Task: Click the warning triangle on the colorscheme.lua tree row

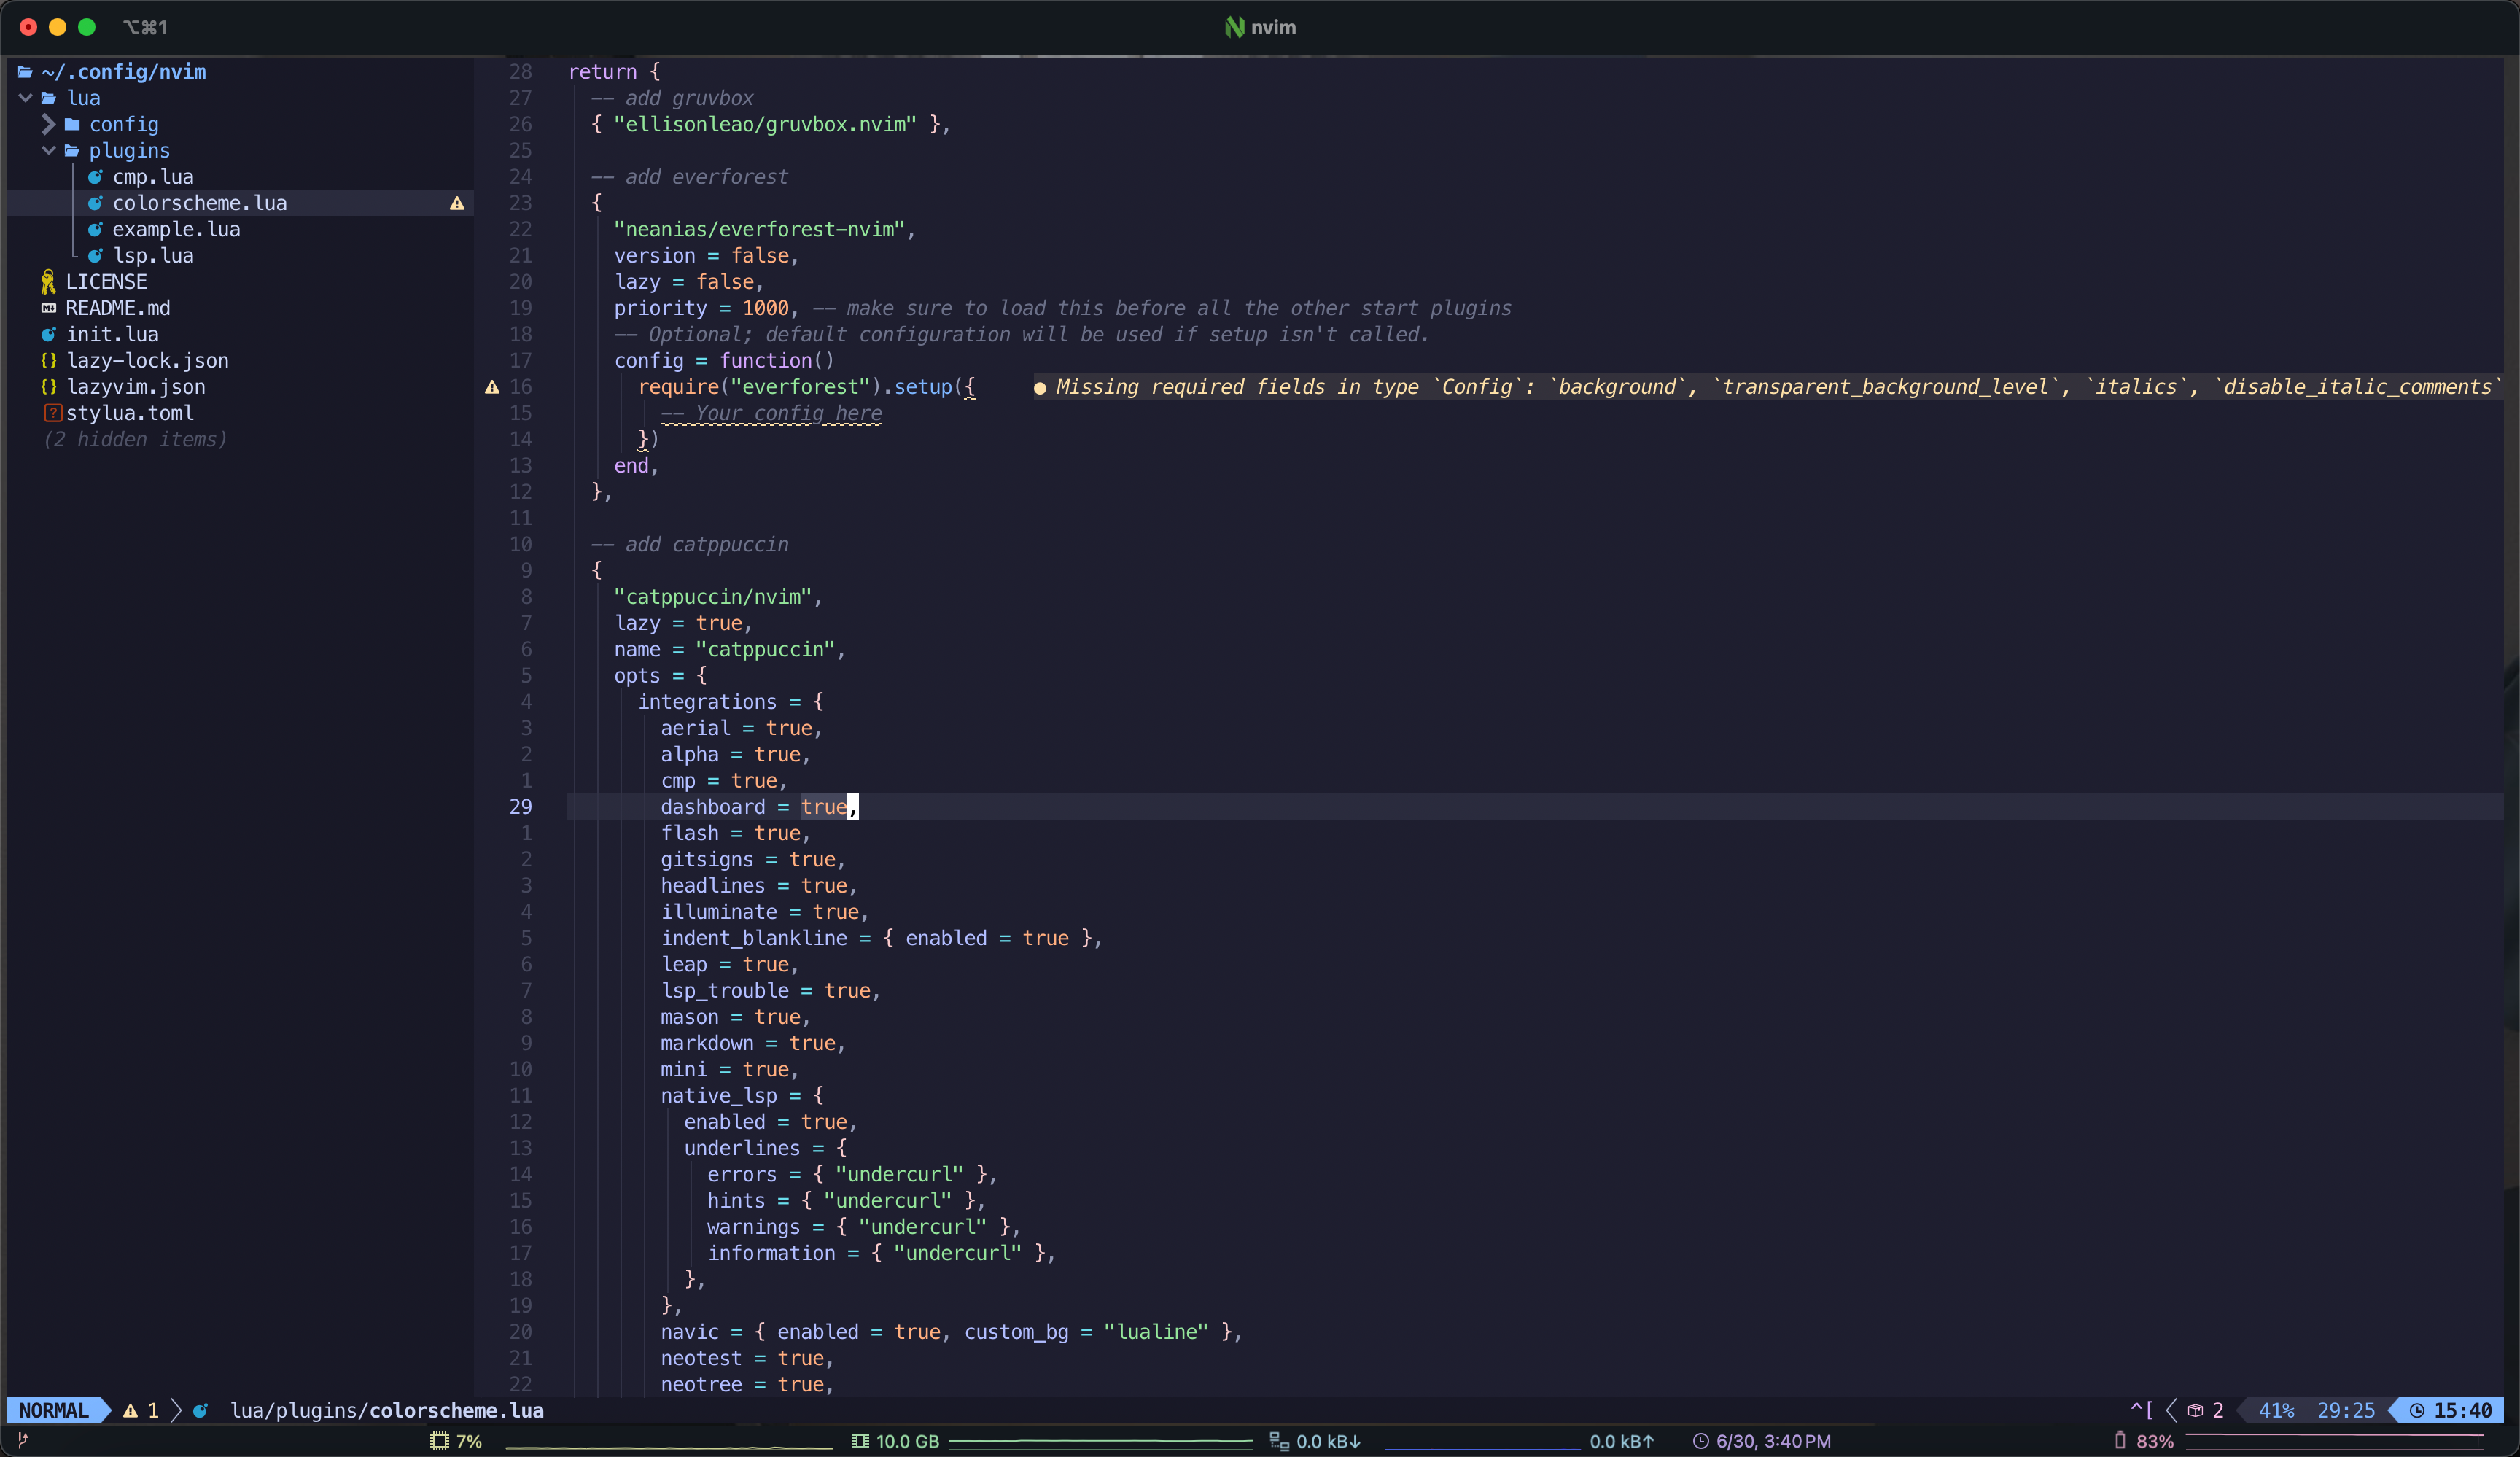Action: [x=457, y=203]
